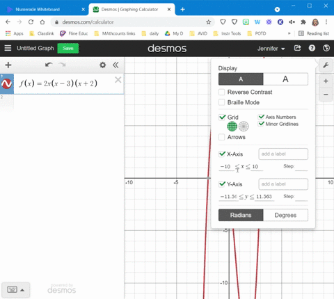Add a new expression item with plus

(x=8, y=65)
